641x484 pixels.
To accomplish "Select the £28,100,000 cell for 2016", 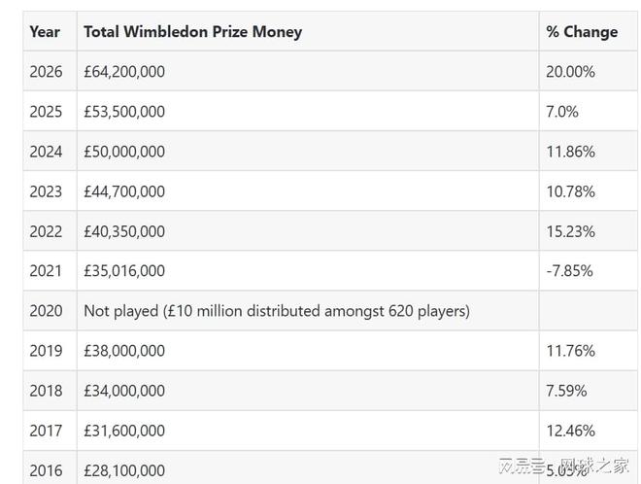I will tap(124, 470).
